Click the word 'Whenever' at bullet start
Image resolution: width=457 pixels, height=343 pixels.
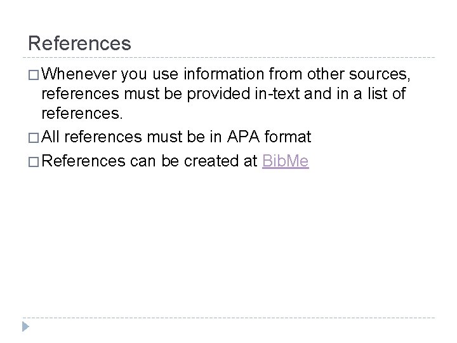pyautogui.click(x=79, y=74)
